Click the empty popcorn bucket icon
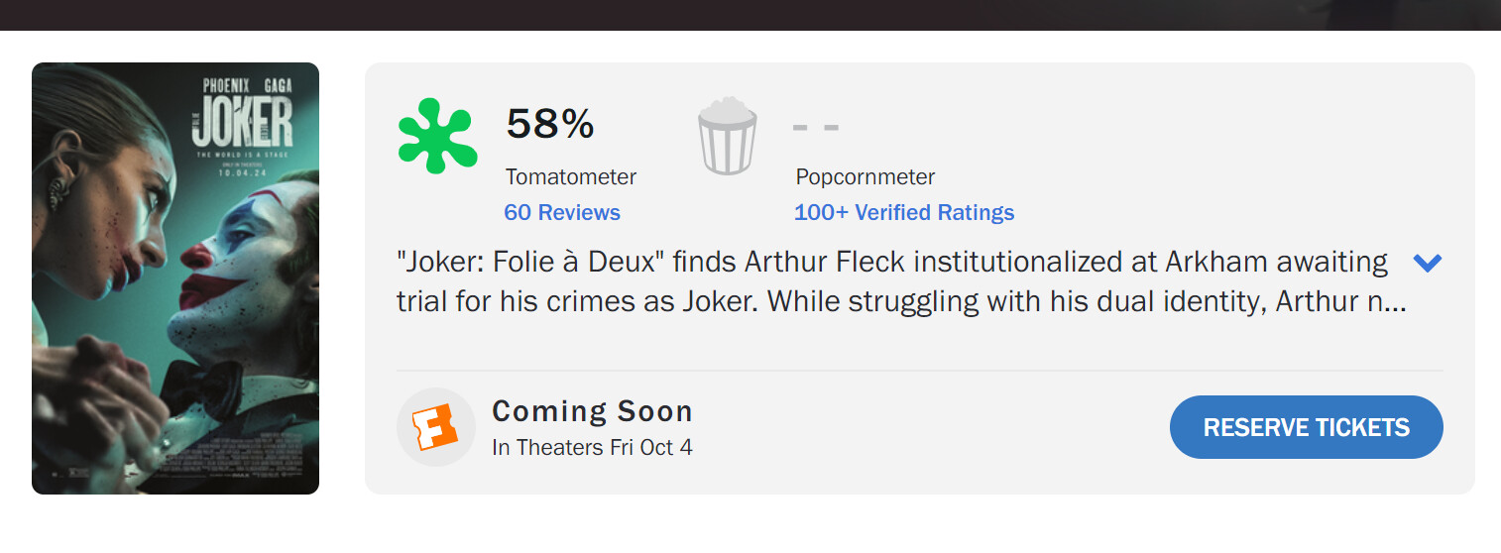Screen dimensions: 1501x553 728,136
